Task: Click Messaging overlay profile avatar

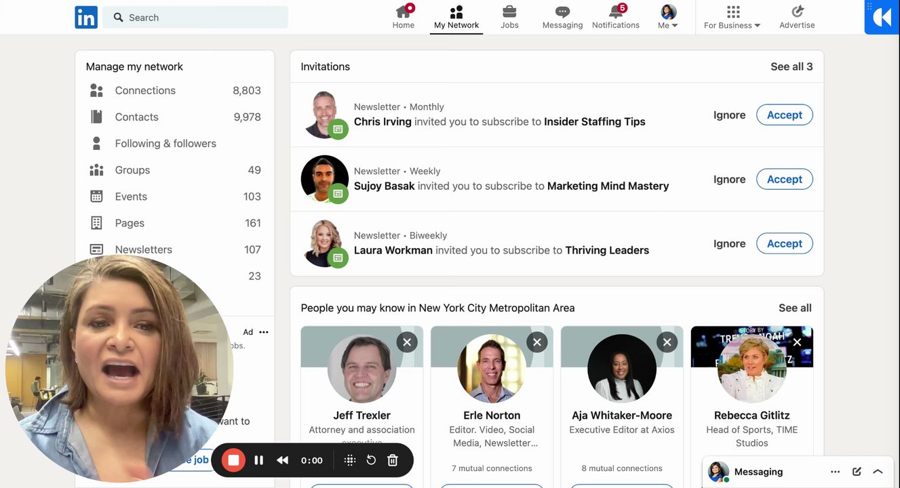Action: tap(719, 472)
